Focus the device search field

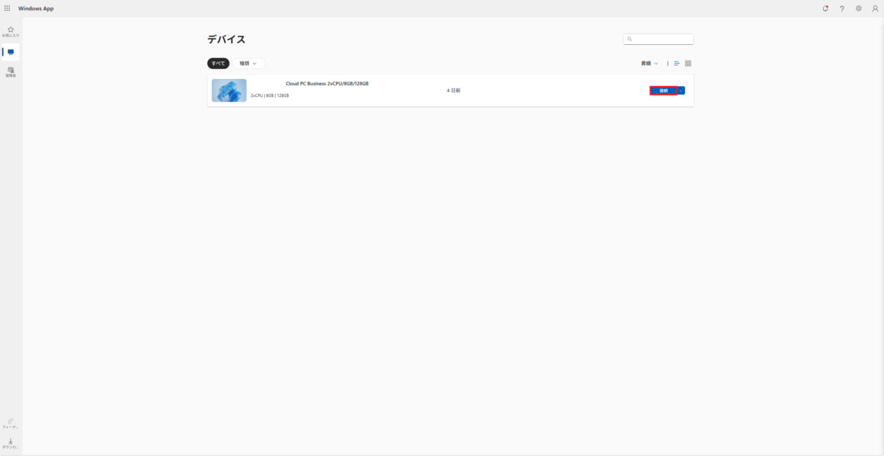pos(658,39)
